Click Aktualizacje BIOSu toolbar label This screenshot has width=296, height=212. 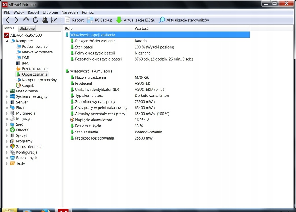point(140,20)
